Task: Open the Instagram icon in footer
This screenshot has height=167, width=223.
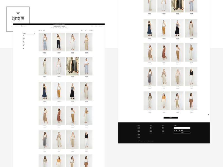Action: [x=179, y=130]
